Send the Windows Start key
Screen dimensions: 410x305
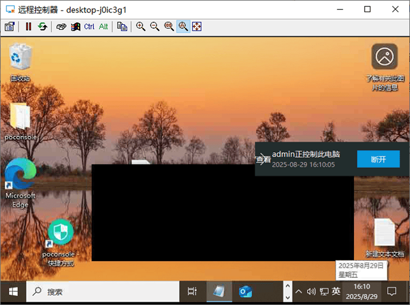click(75, 27)
